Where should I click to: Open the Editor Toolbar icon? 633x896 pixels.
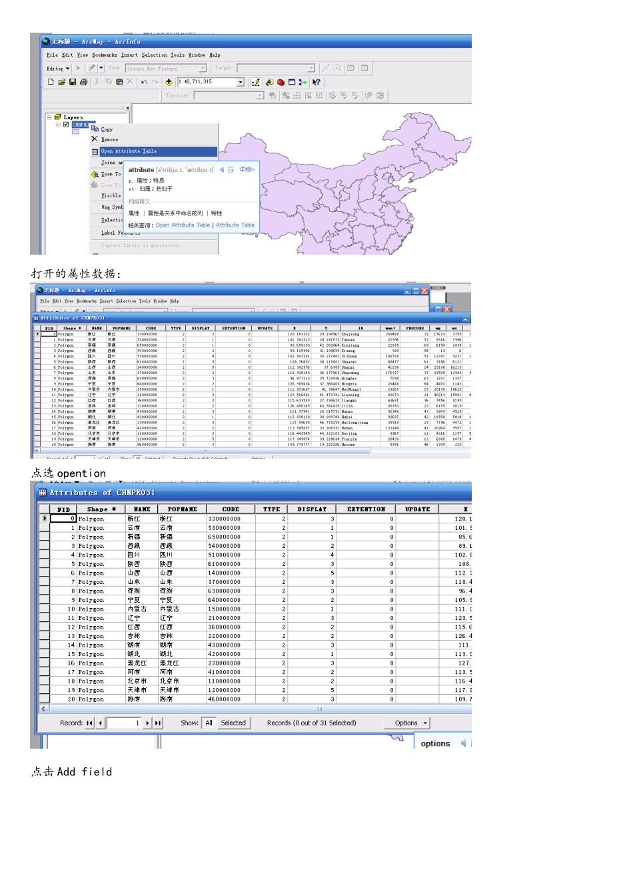(x=256, y=82)
